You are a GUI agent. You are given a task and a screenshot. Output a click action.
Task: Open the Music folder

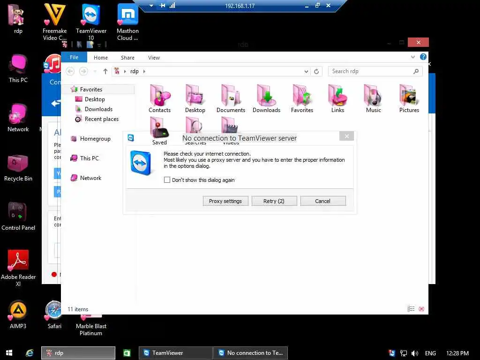(x=373, y=98)
